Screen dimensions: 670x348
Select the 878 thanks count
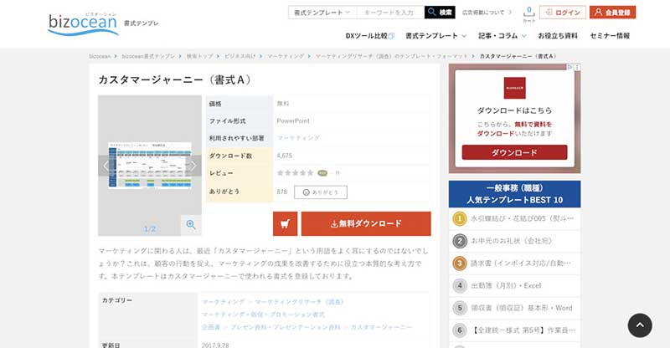tap(282, 192)
